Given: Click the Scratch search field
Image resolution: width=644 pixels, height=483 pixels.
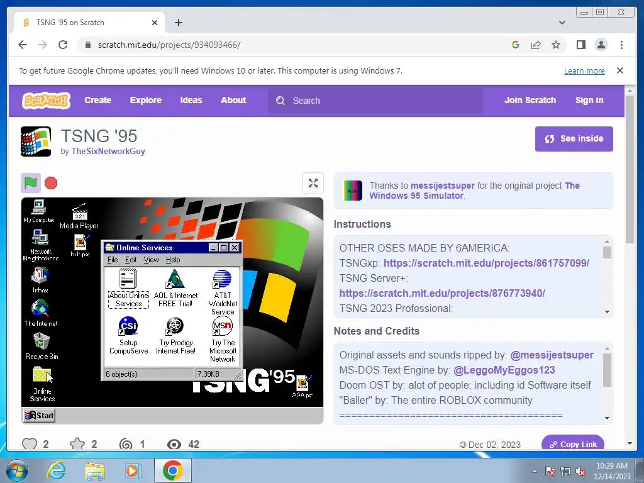Looking at the screenshot, I should [x=375, y=101].
